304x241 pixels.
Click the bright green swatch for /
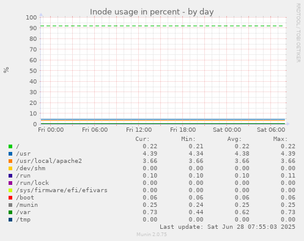tap(10, 146)
